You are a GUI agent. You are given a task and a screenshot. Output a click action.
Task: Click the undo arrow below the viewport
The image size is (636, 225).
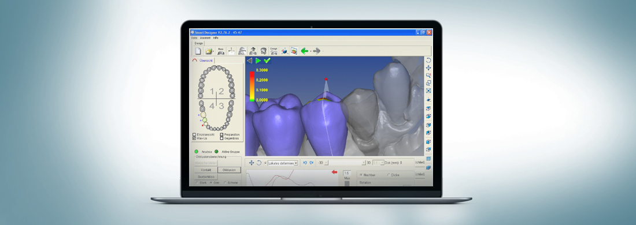coord(305,163)
